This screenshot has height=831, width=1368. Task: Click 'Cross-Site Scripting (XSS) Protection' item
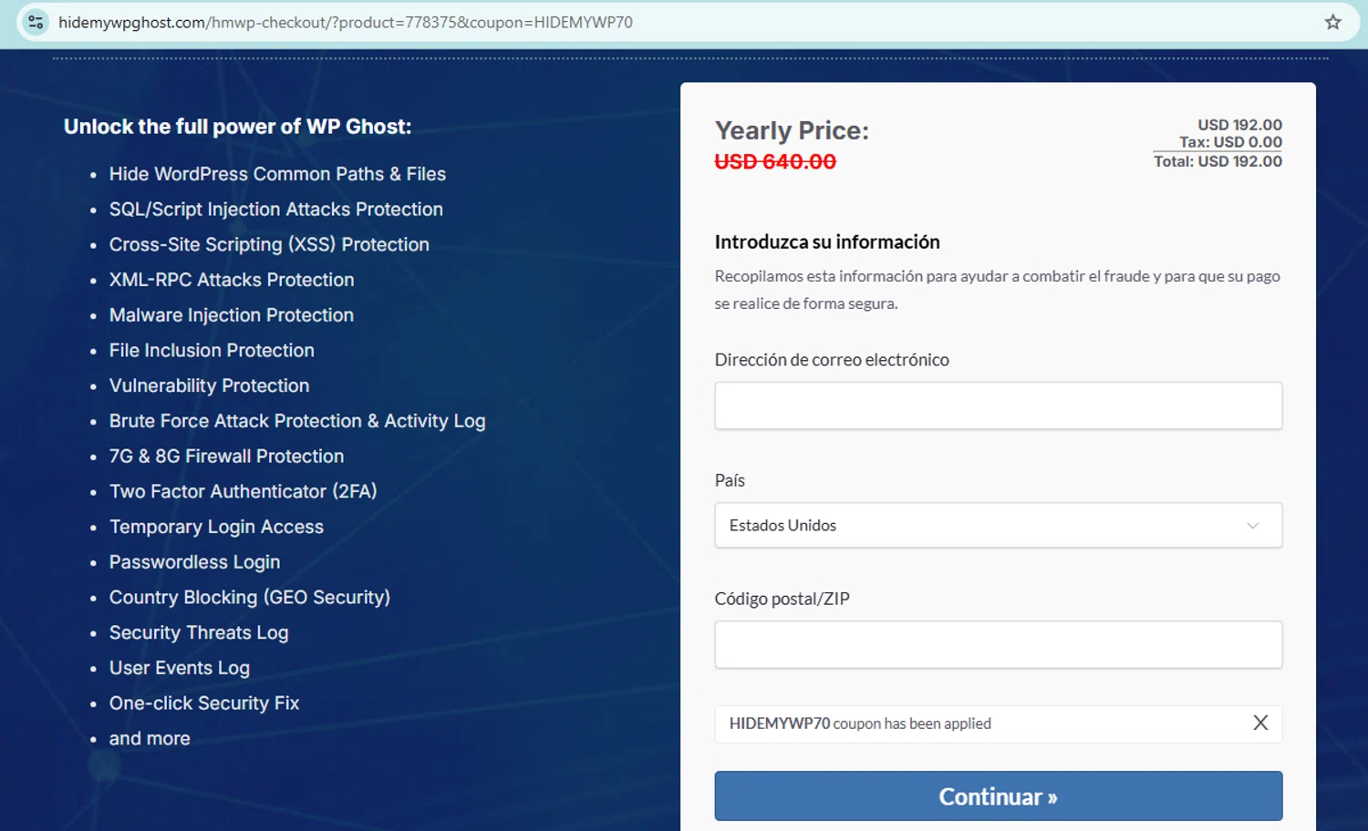269,244
